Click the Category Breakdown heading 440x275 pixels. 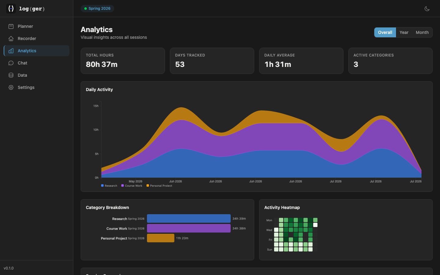pos(107,207)
